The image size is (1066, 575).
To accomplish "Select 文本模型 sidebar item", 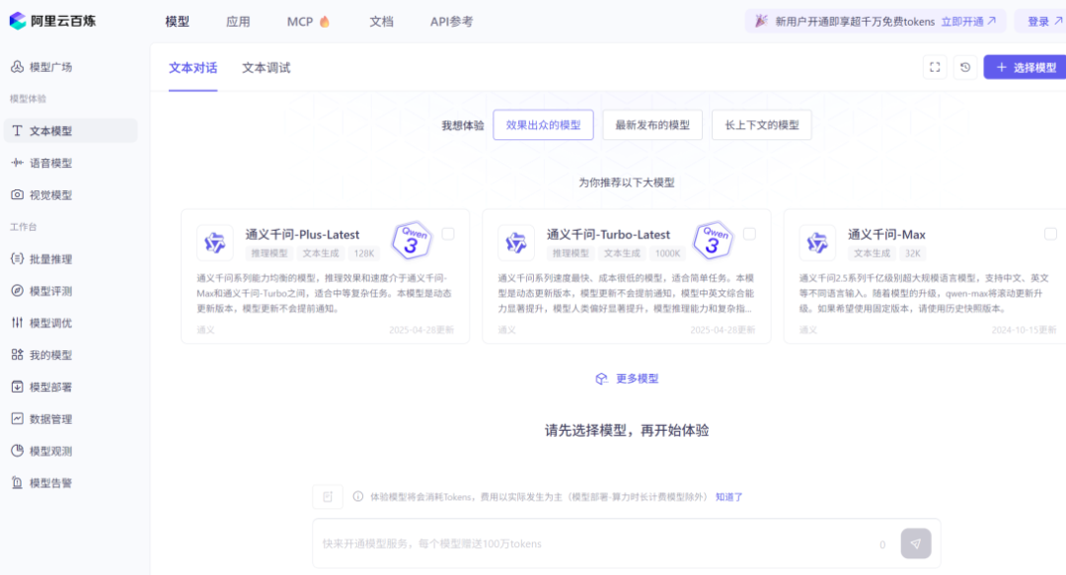I will (x=71, y=130).
